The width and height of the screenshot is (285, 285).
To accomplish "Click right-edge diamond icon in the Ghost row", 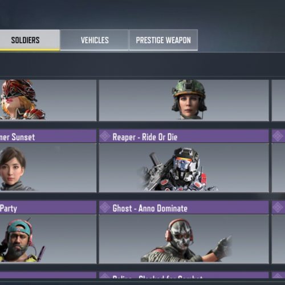I will pos(278,207).
